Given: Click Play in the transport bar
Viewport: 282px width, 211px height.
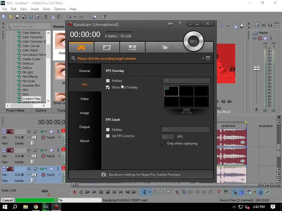Looking at the screenshot, I should click(94, 192).
